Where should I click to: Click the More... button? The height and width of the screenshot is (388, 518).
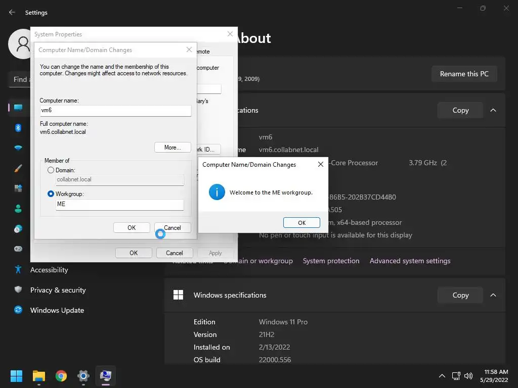click(x=172, y=148)
